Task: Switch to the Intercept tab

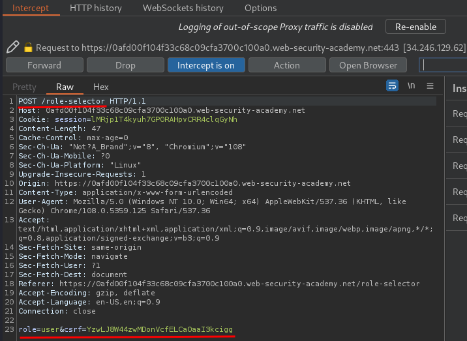Action: point(31,8)
